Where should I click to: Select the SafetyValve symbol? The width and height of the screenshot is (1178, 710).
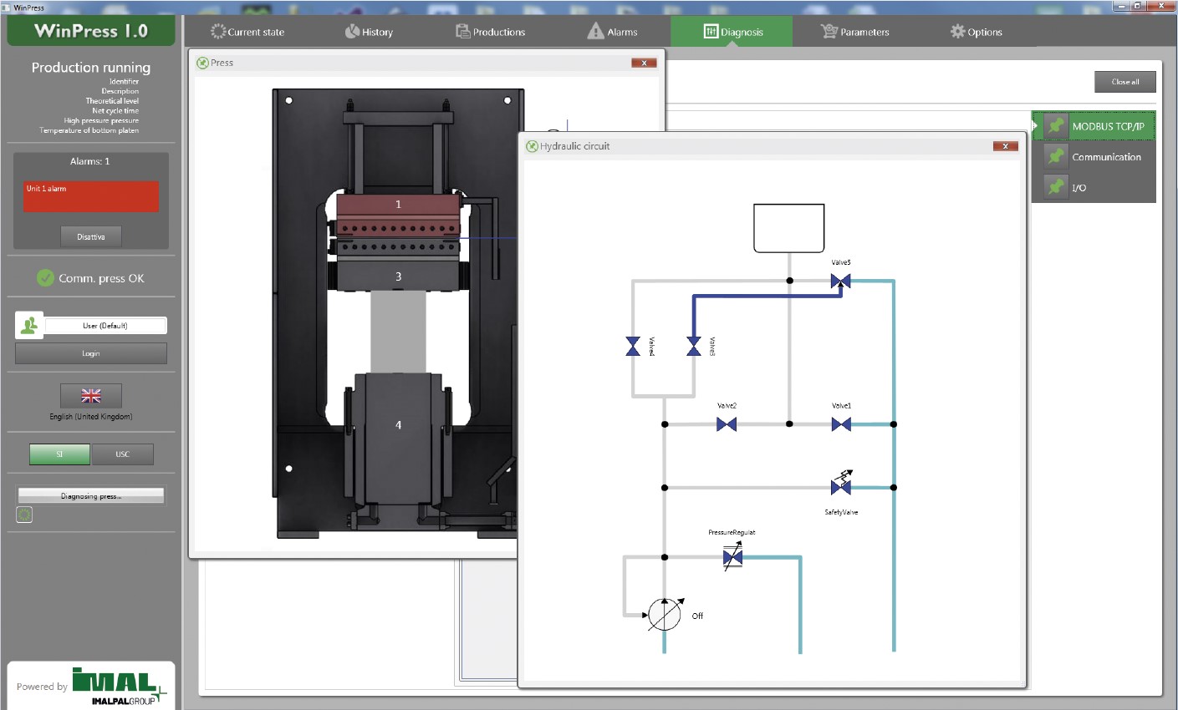point(841,486)
